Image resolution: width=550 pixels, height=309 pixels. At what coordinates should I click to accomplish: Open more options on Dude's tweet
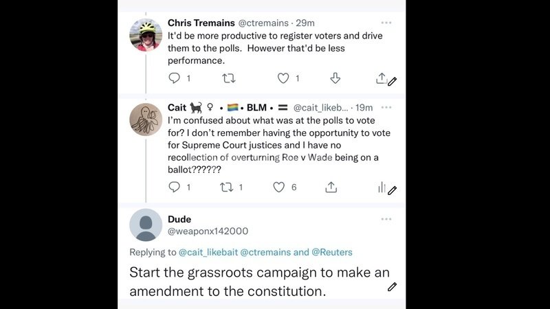pyautogui.click(x=387, y=219)
